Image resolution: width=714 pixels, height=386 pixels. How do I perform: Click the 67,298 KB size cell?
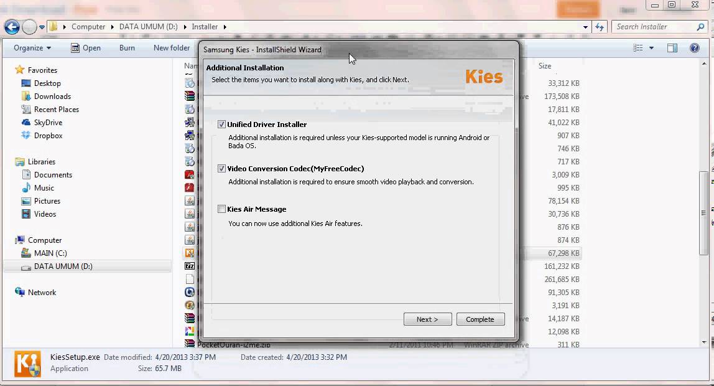click(x=563, y=253)
